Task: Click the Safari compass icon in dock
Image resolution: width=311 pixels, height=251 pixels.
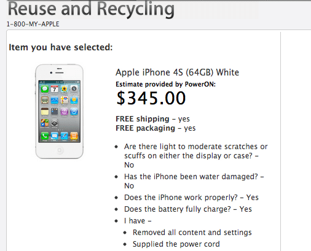Action: coord(65,136)
